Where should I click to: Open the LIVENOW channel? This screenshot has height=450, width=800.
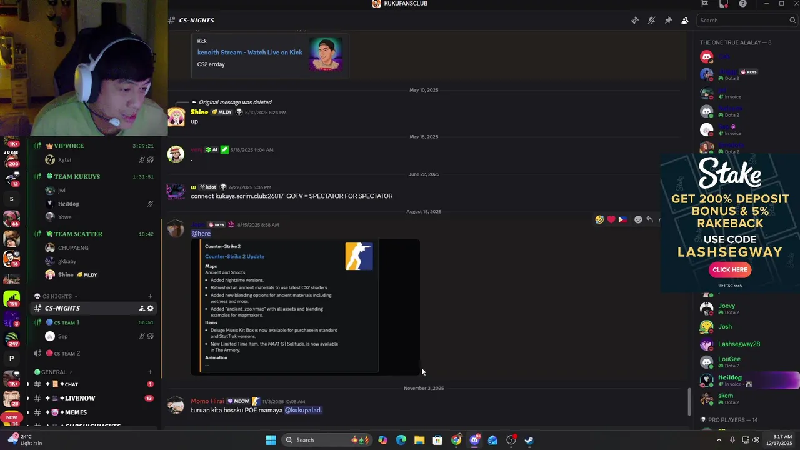pos(94,398)
